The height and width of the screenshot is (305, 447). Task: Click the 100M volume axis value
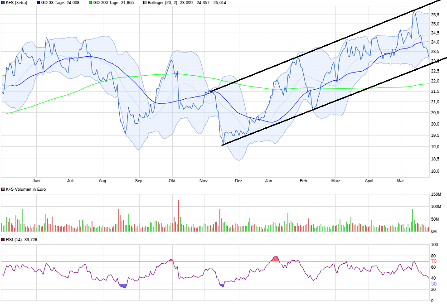tap(436, 207)
